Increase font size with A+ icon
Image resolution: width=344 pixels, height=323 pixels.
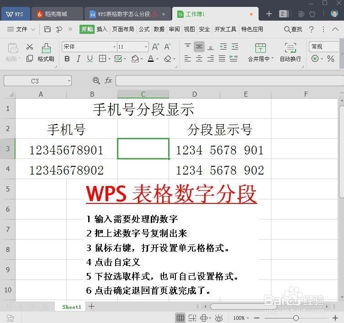[x=155, y=47]
